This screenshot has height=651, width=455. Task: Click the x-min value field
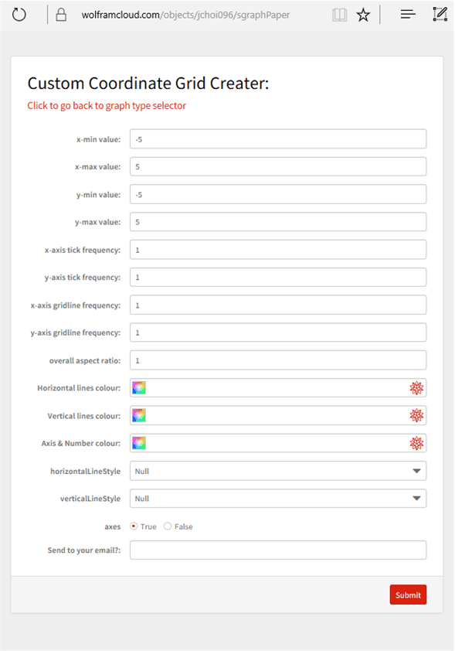278,139
